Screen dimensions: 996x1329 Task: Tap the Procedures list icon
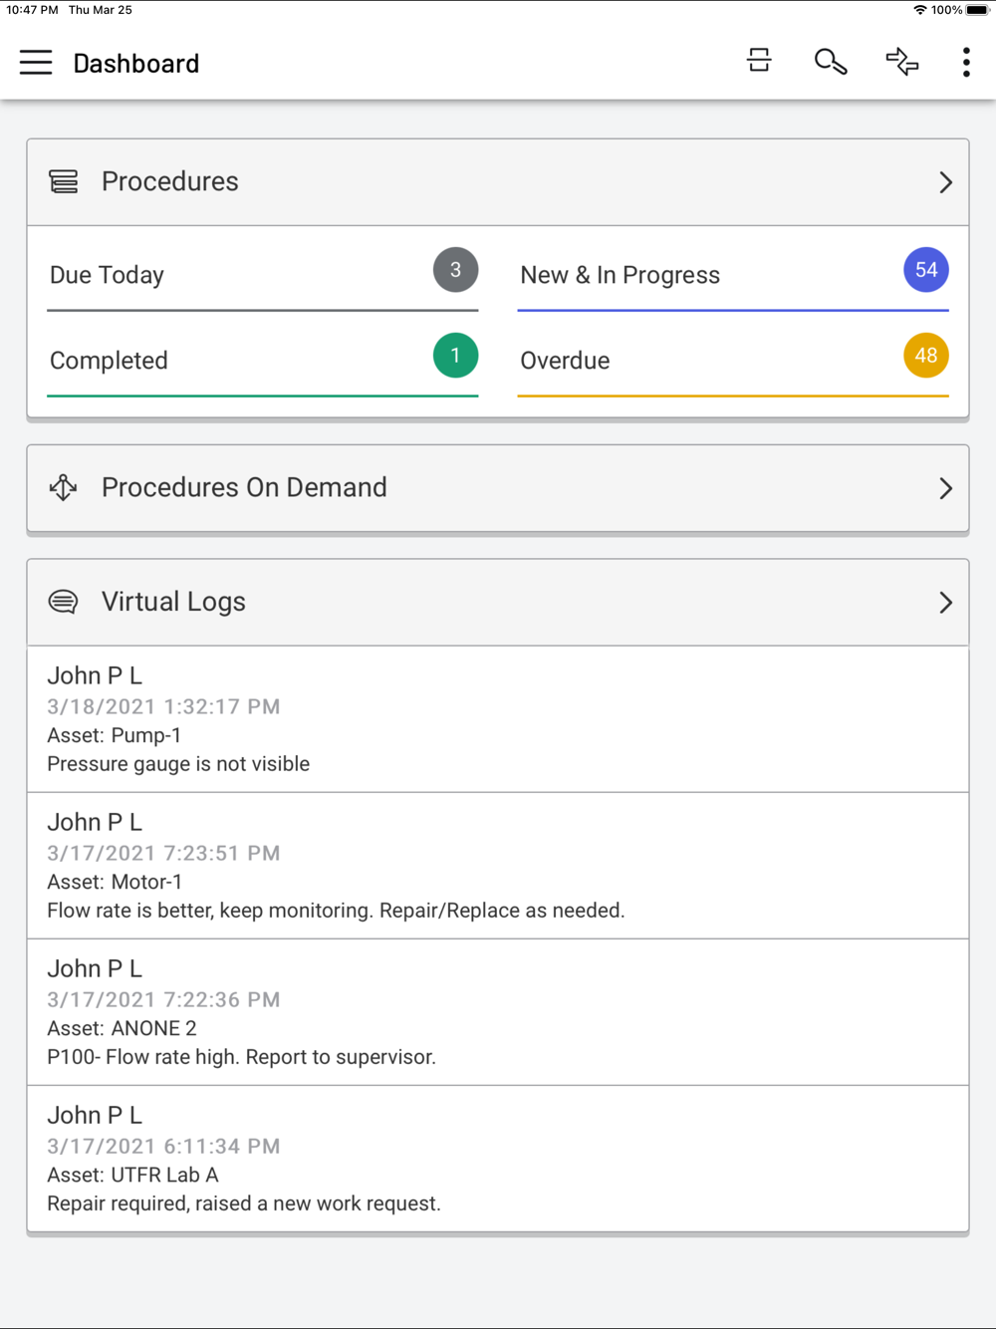(x=64, y=181)
